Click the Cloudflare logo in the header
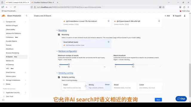This screenshot has width=191, height=107. [4, 16]
